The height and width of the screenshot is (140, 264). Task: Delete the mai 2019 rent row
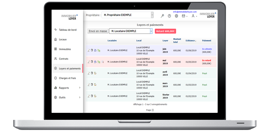[92, 62]
